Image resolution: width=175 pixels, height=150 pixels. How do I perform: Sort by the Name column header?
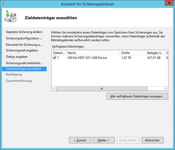click(93, 53)
